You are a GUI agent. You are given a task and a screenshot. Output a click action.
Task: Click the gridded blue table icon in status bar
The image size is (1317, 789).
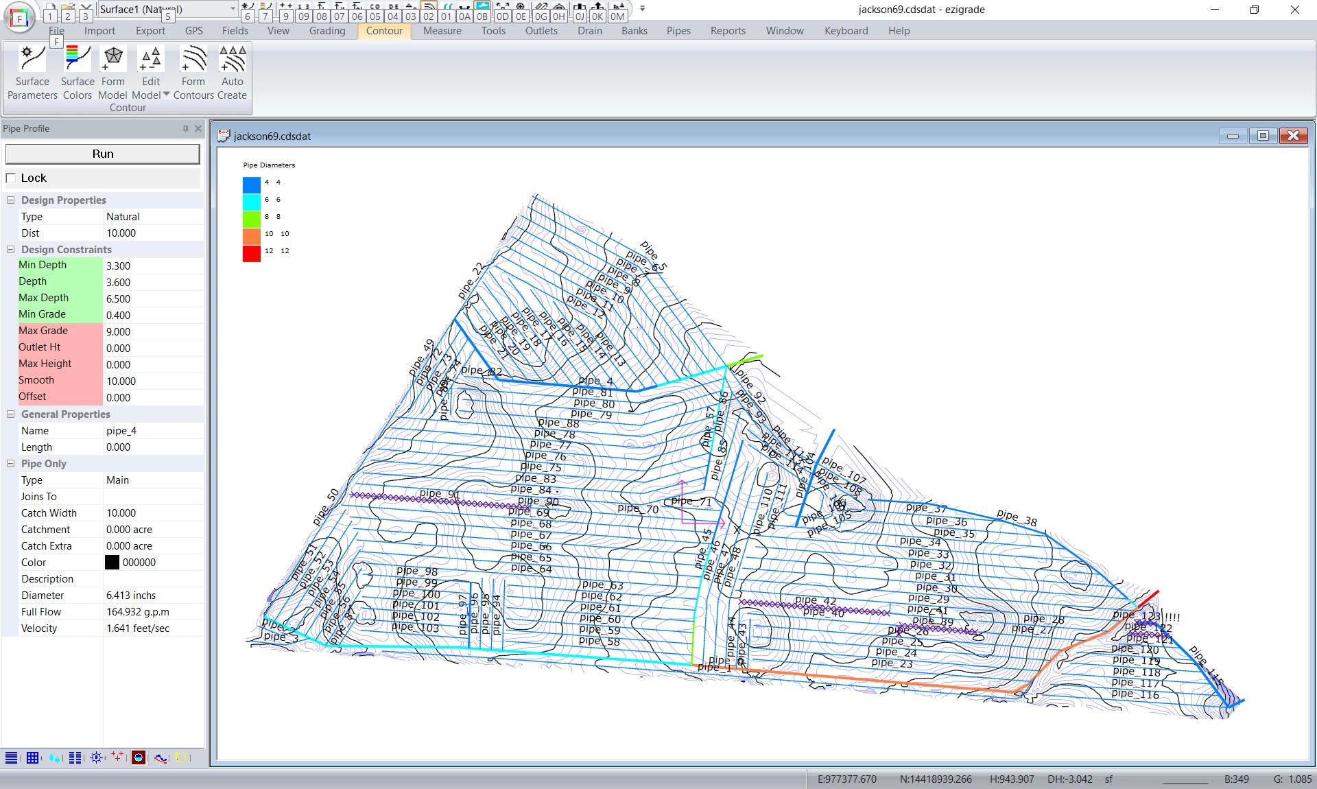tap(33, 757)
